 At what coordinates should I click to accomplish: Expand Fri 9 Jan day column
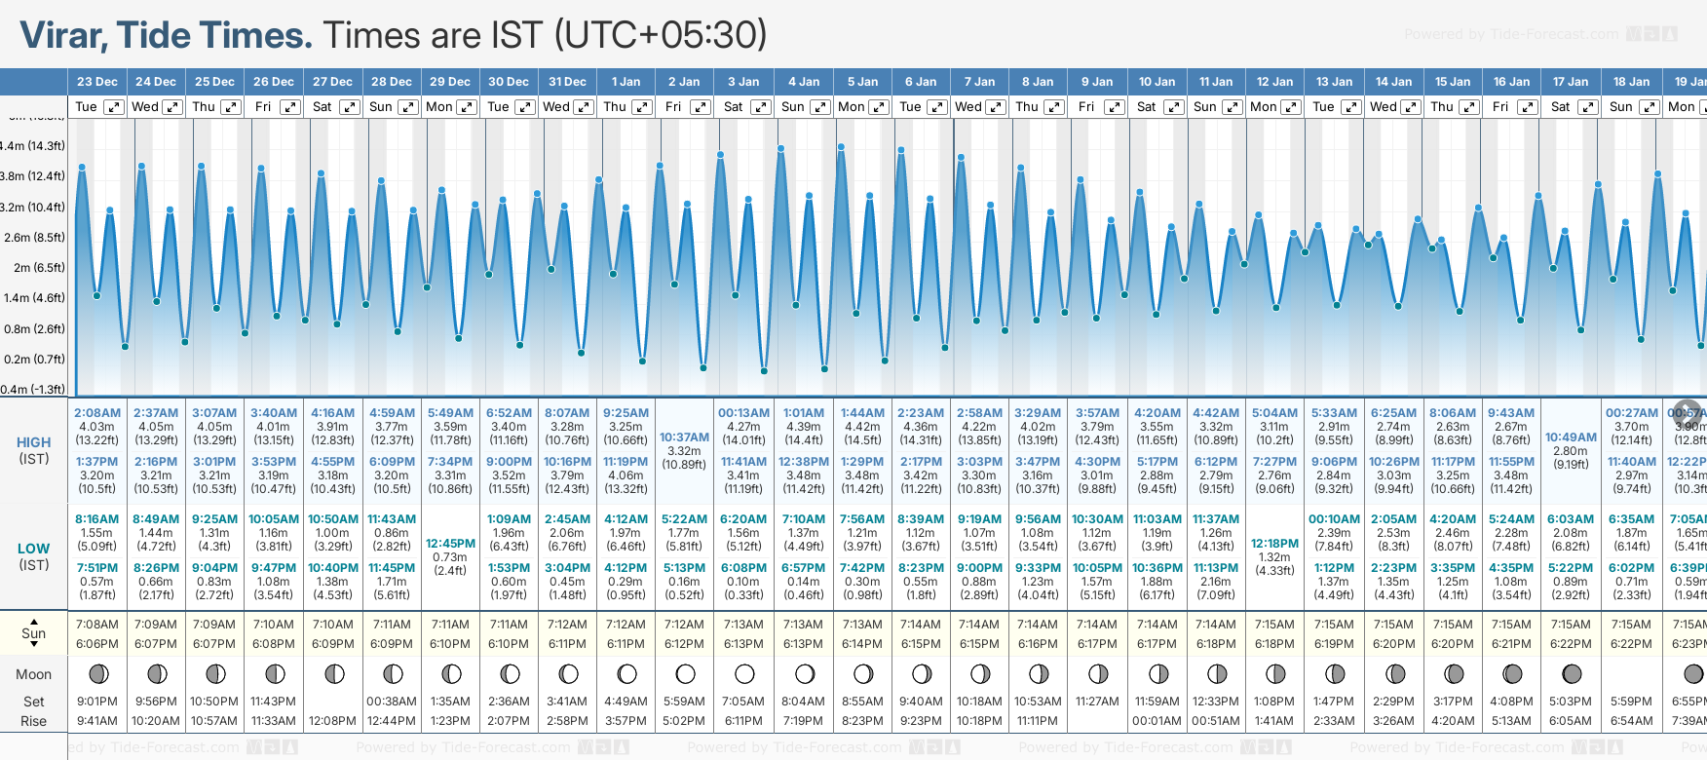click(x=1114, y=107)
